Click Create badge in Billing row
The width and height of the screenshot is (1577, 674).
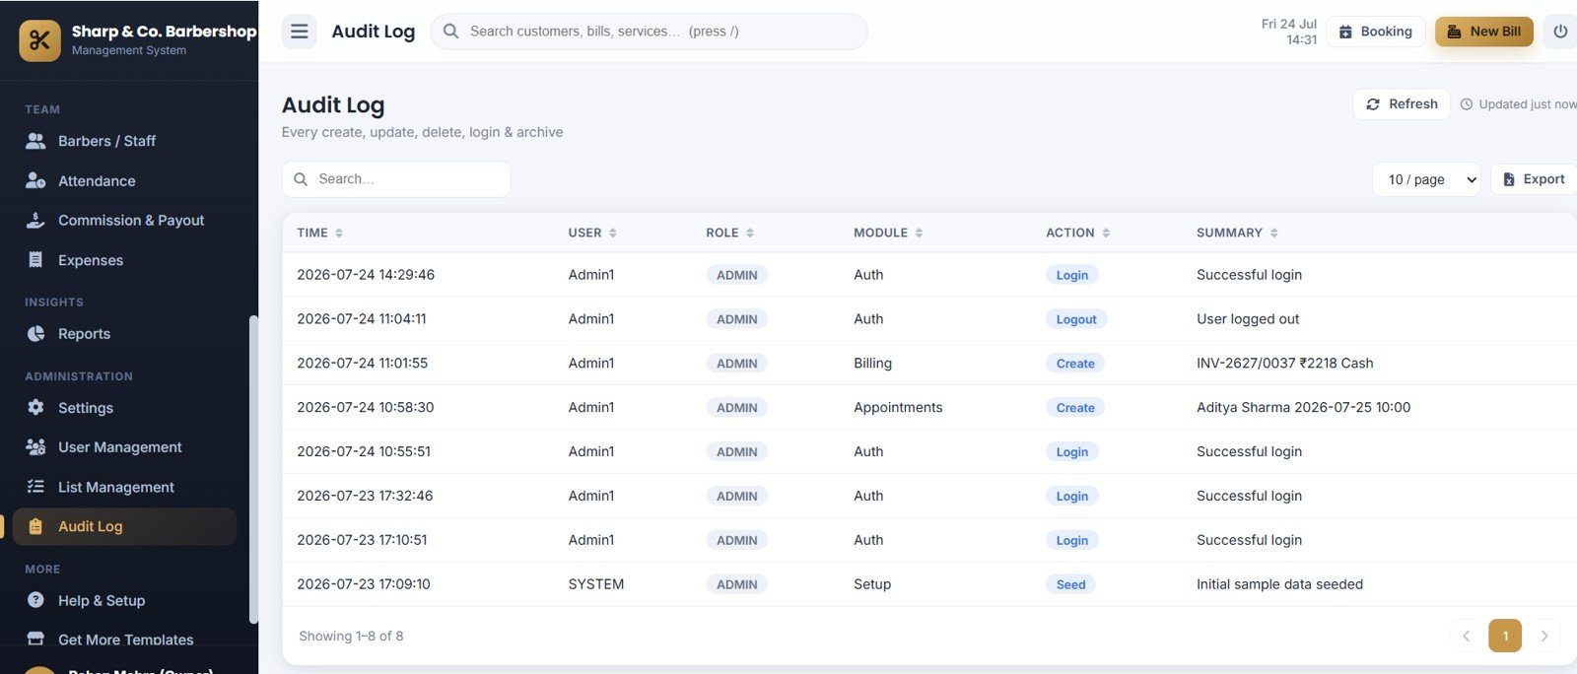pos(1075,364)
